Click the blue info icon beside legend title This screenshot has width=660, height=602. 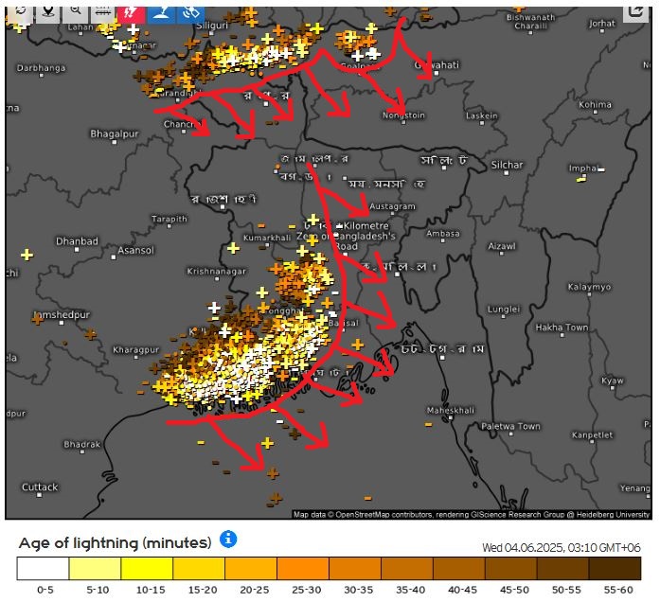[x=228, y=540]
